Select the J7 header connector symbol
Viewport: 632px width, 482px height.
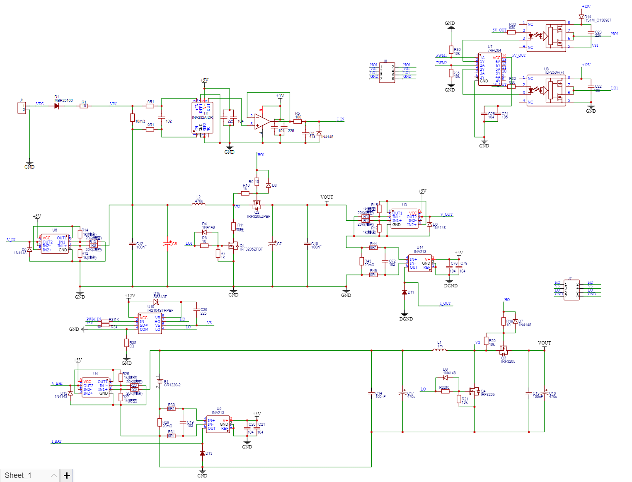[x=571, y=290]
